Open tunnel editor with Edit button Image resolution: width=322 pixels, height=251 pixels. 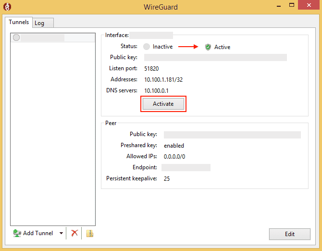click(x=289, y=234)
